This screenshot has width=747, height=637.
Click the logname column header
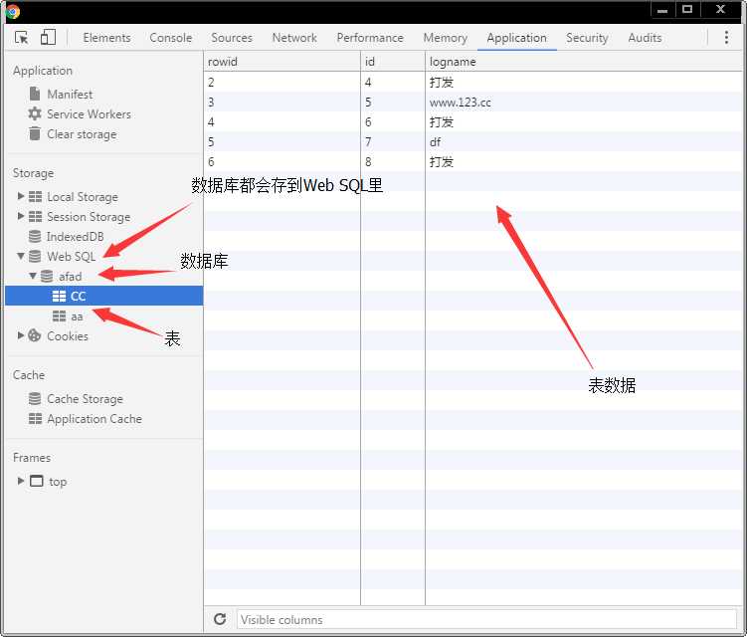click(x=584, y=62)
